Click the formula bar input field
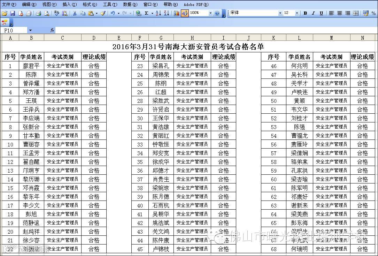The height and width of the screenshot is (256, 378). click(x=216, y=30)
